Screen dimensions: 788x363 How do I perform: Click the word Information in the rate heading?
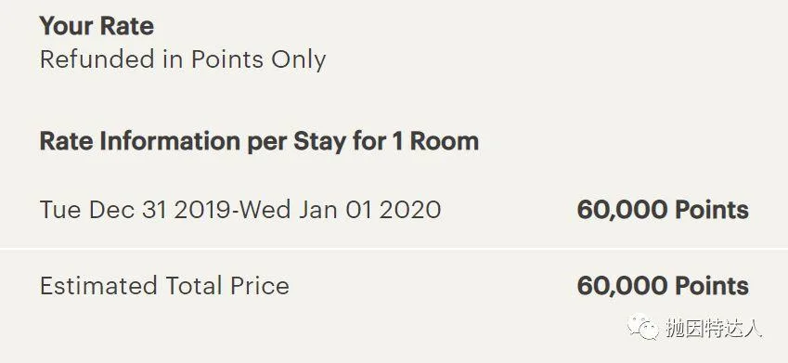(x=170, y=141)
